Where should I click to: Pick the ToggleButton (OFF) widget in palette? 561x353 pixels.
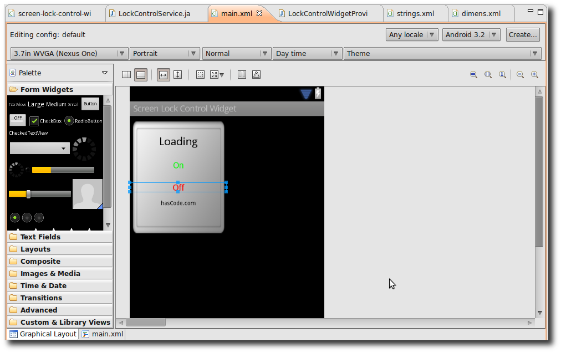[17, 119]
